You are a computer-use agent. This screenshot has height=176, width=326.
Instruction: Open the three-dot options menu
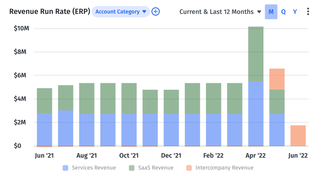[308, 12]
